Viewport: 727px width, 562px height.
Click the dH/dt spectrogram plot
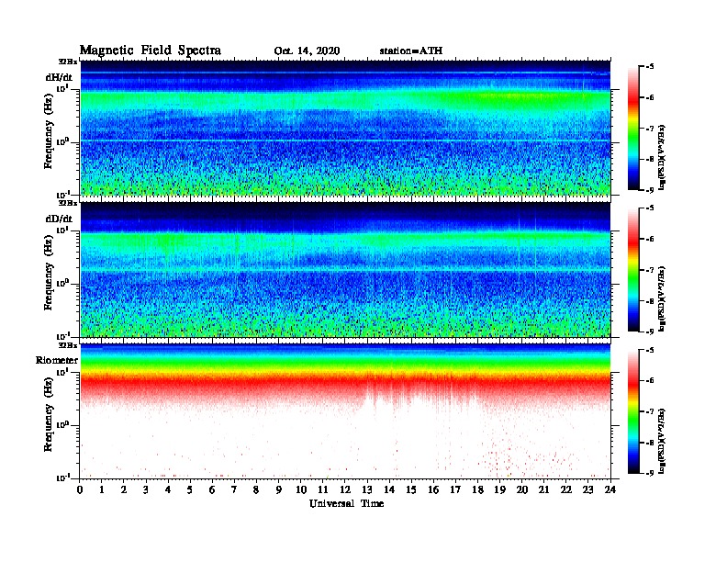coord(345,128)
